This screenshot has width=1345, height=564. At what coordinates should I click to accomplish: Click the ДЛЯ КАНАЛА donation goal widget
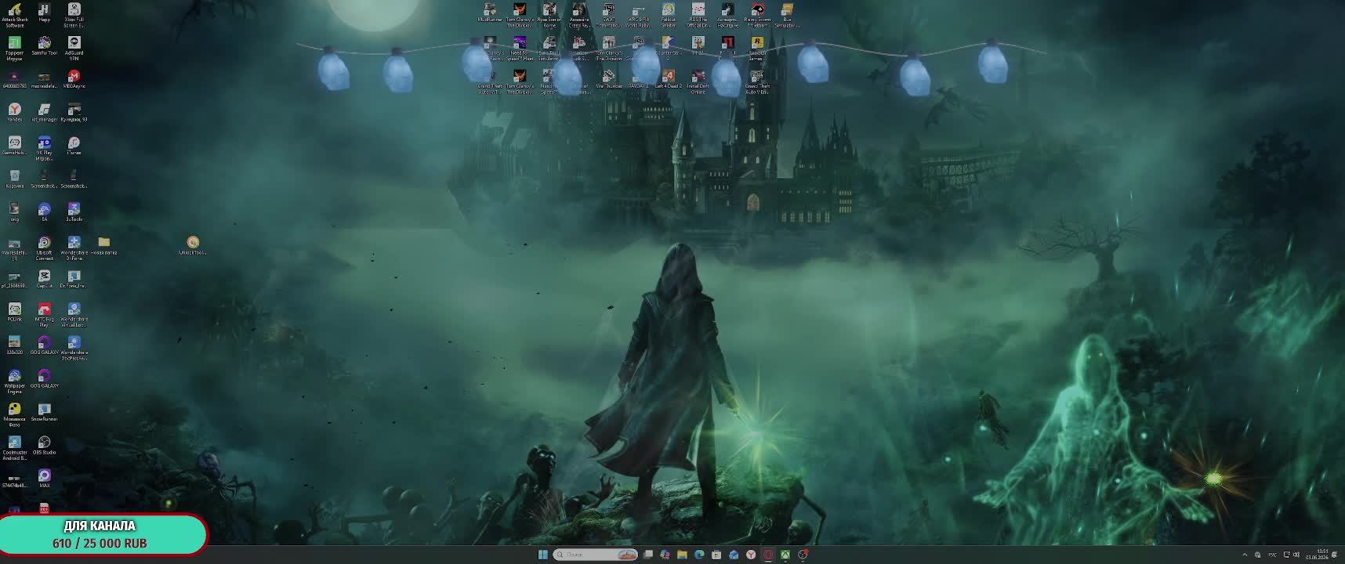pos(103,534)
